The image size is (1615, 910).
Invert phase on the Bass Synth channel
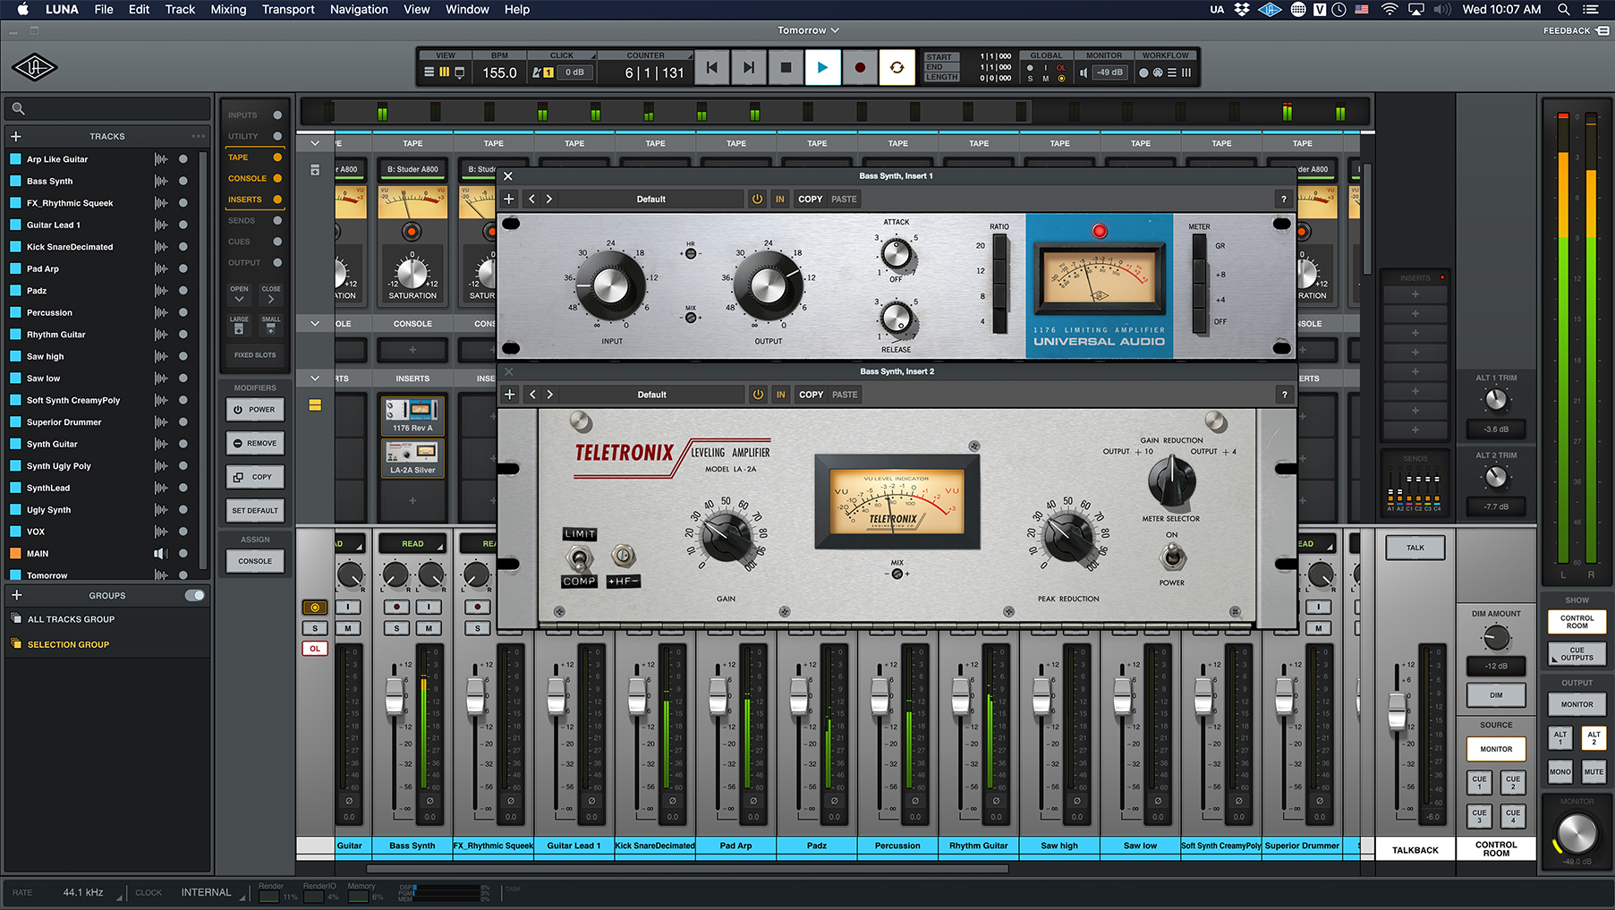(x=429, y=802)
